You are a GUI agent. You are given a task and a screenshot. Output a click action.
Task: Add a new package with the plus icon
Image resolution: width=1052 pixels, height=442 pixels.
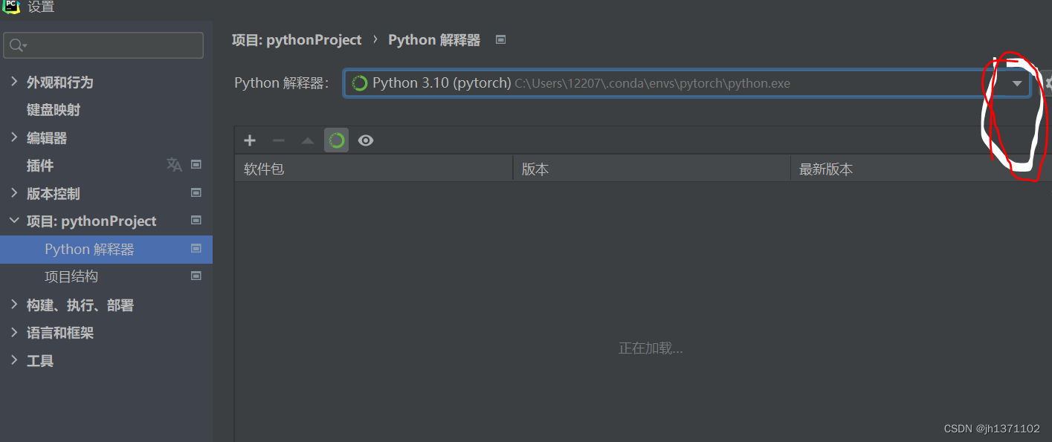[249, 140]
